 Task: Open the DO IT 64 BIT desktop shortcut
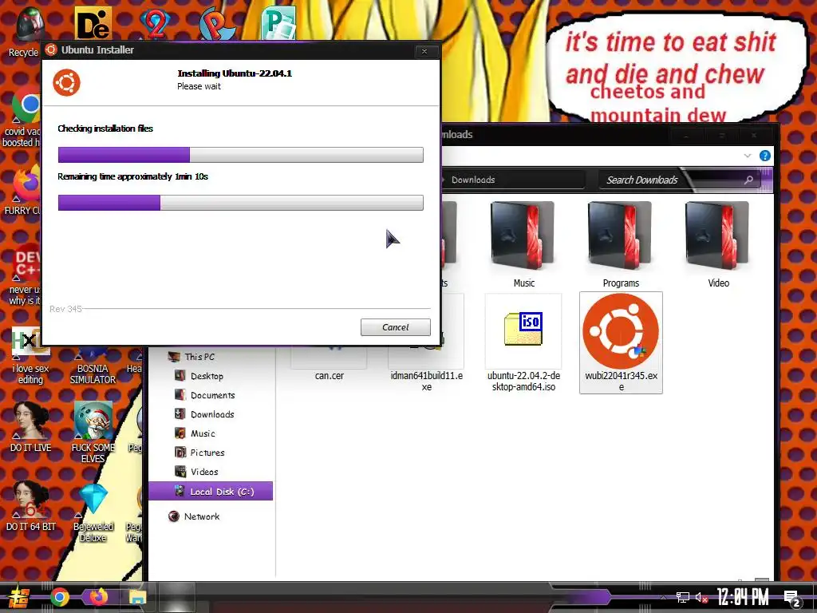pos(31,505)
